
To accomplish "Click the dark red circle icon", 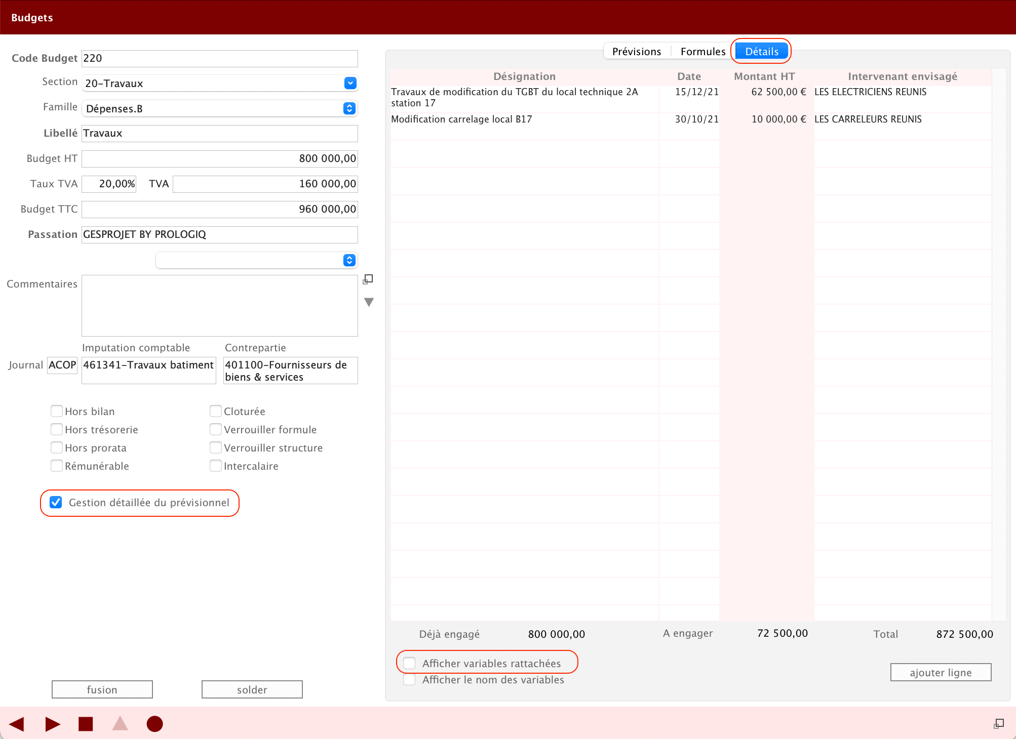I will click(x=154, y=724).
